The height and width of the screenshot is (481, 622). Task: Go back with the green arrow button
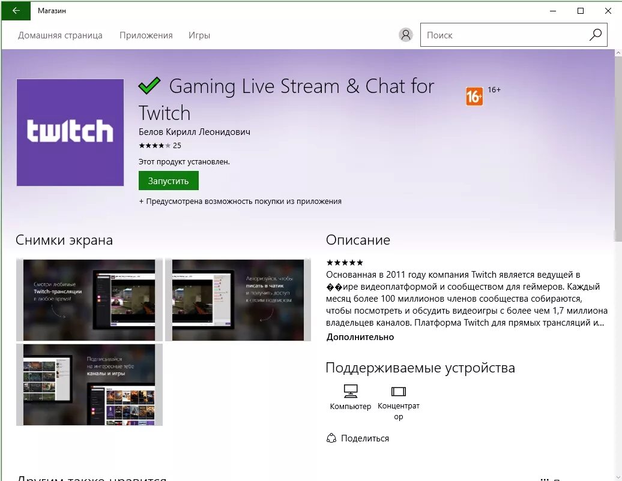tap(16, 11)
